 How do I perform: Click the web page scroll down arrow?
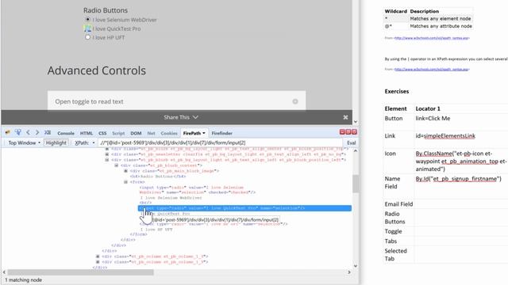tap(356, 122)
